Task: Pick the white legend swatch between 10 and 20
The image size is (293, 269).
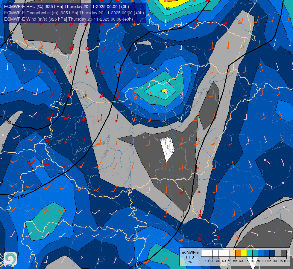Action: pyautogui.click(x=210, y=253)
